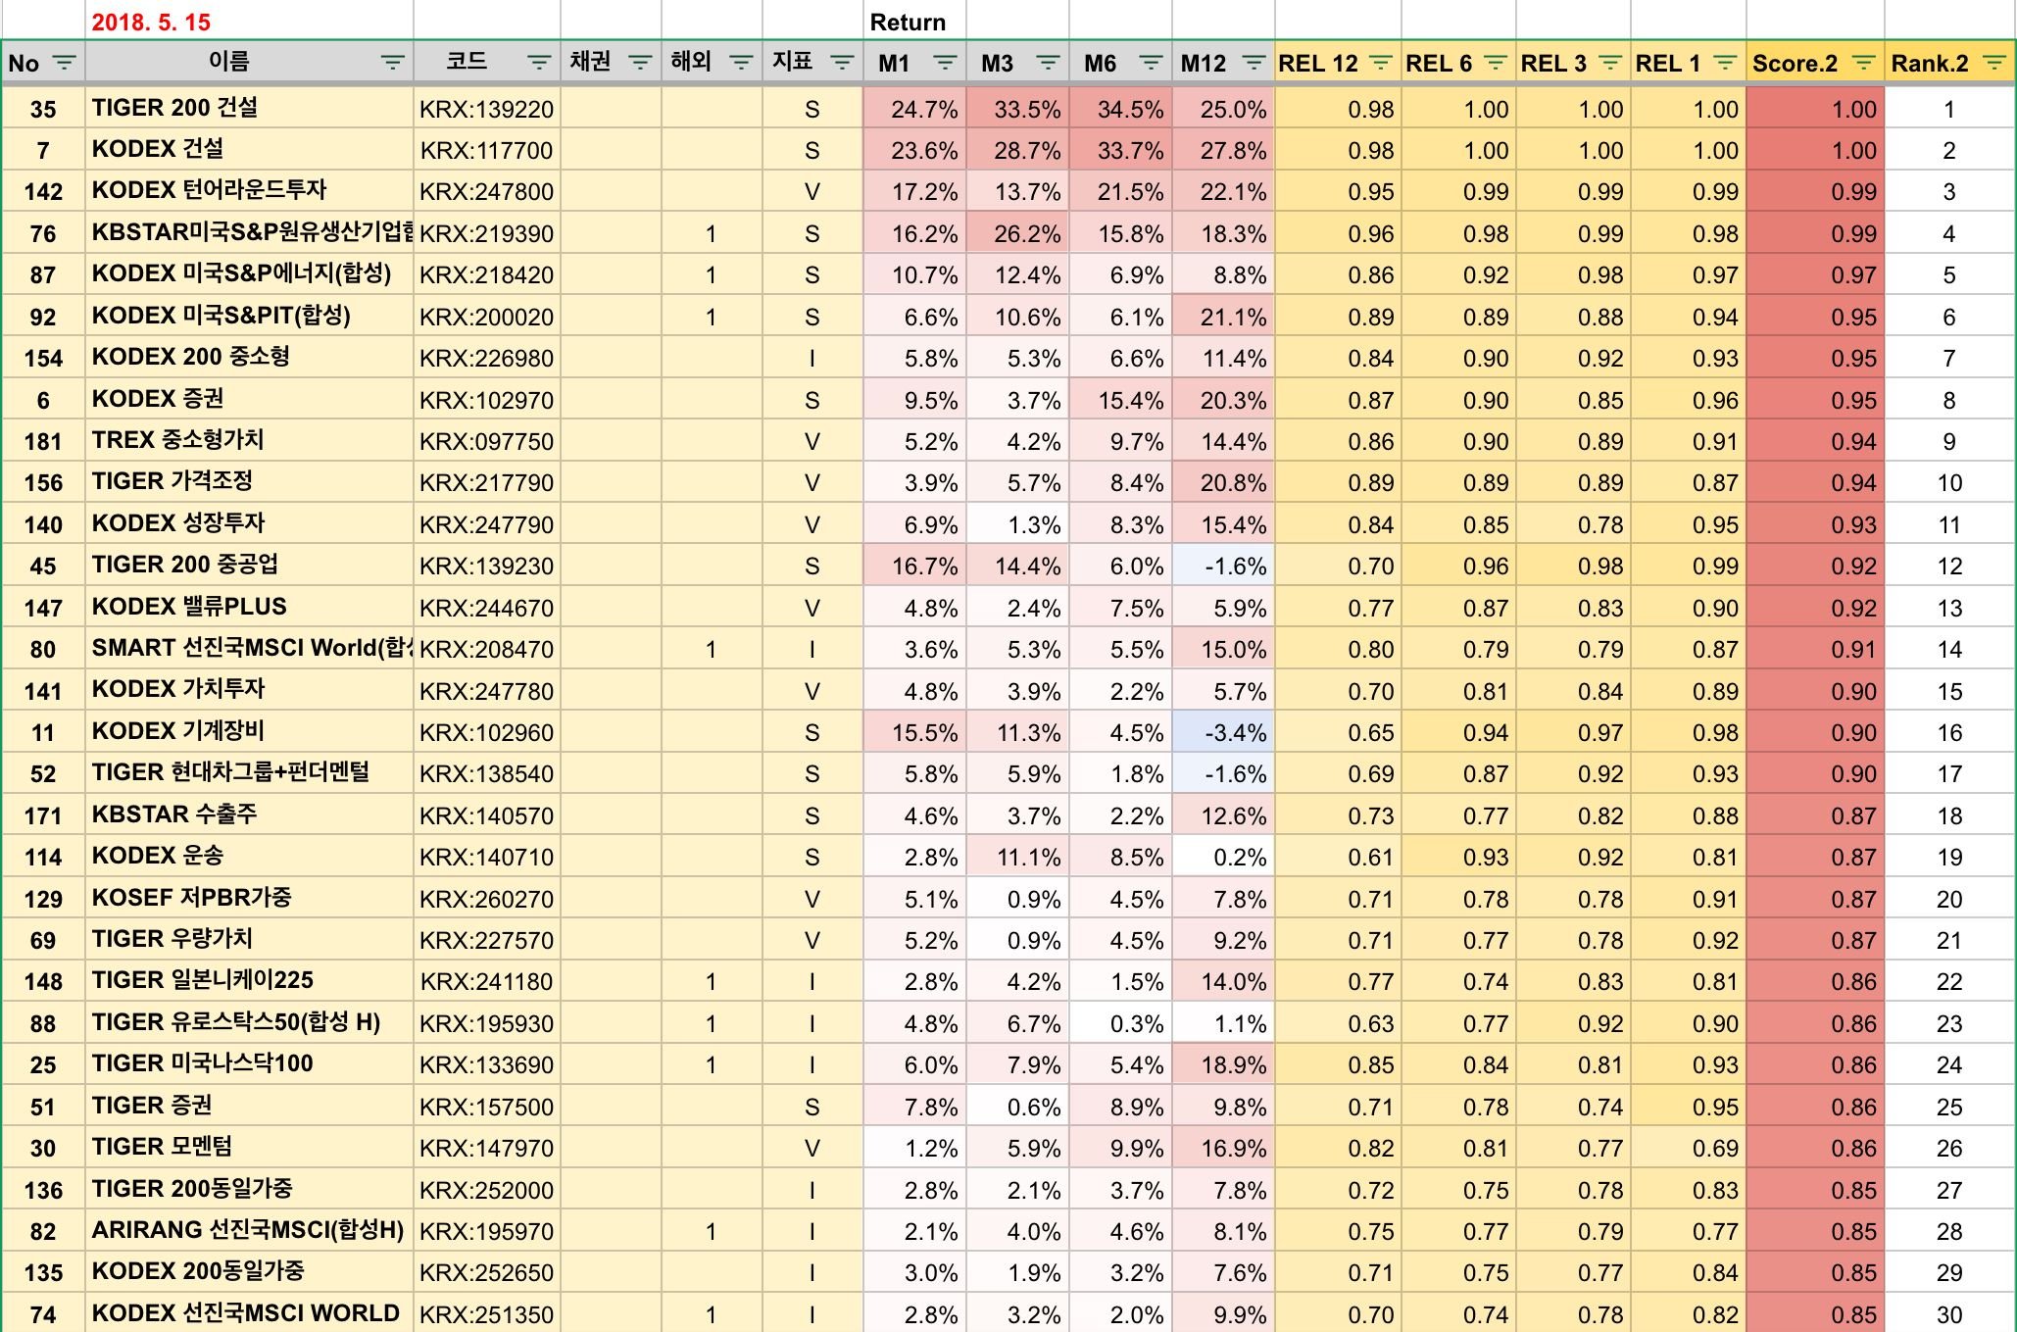Select the cell TIGER 현대차그룹+펀더멘털
The width and height of the screenshot is (2017, 1332).
click(249, 772)
